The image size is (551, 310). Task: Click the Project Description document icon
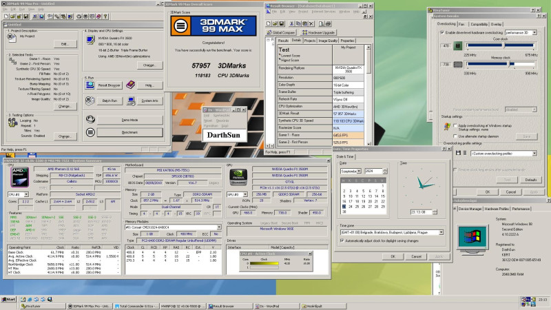[x=12, y=38]
